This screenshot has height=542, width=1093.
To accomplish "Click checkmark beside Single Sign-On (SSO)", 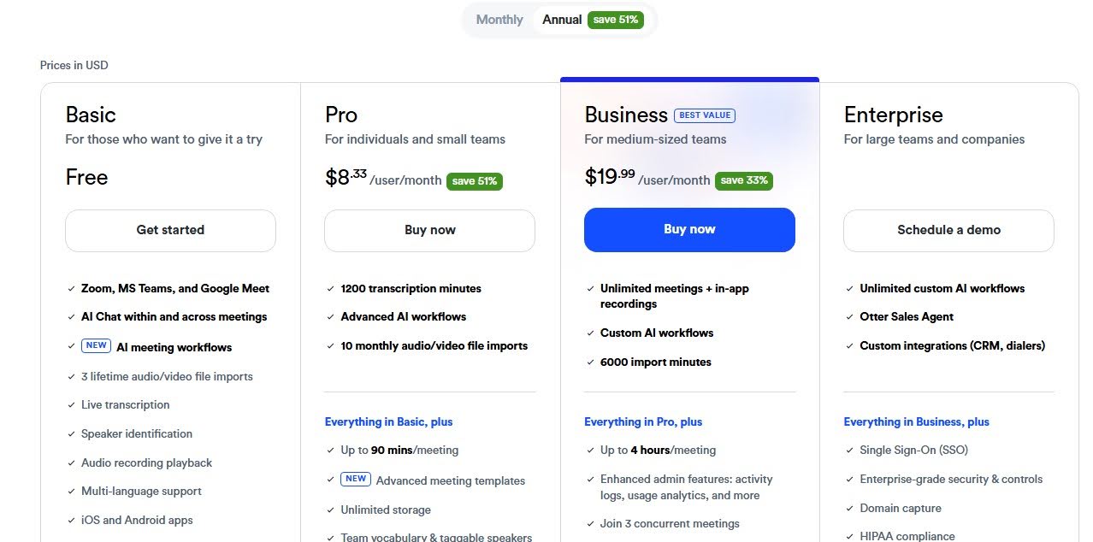I will click(851, 451).
